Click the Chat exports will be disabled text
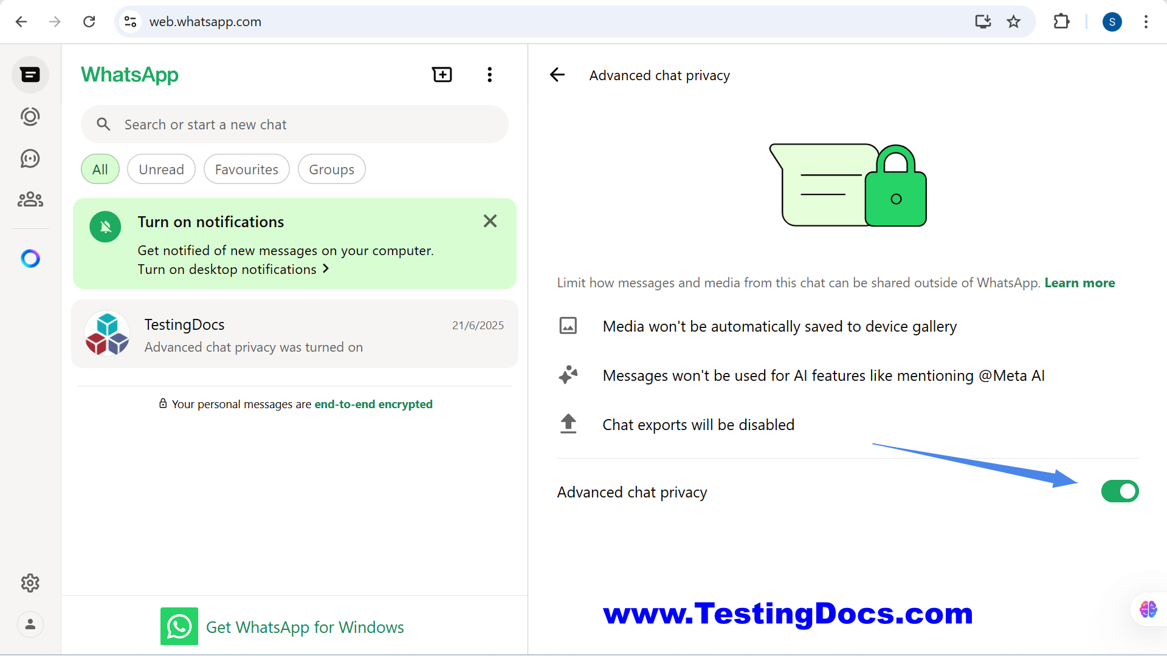 [x=698, y=425]
